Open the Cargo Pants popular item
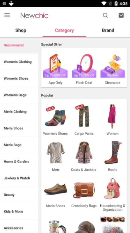 click(84, 116)
